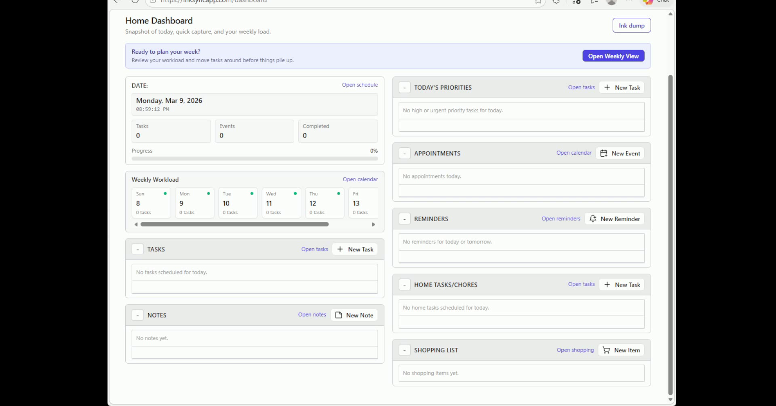The image size is (776, 406).
Task: Click the right arrow on the workload scrollbar
Action: point(373,224)
